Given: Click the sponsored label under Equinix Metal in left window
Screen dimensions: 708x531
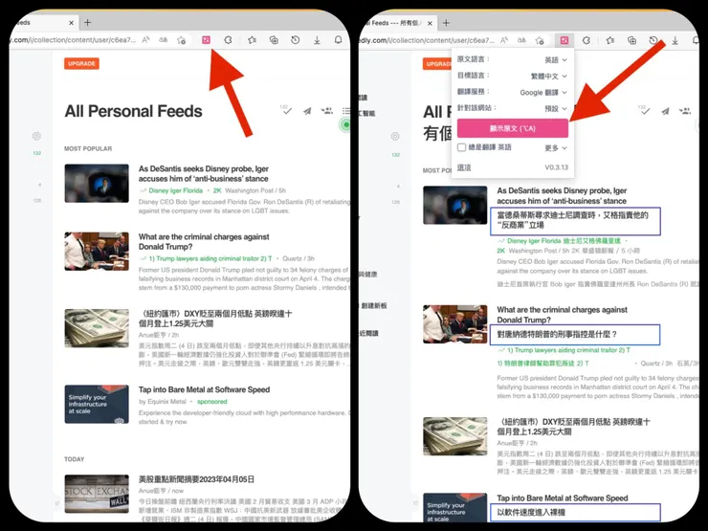Looking at the screenshot, I should click(x=211, y=402).
